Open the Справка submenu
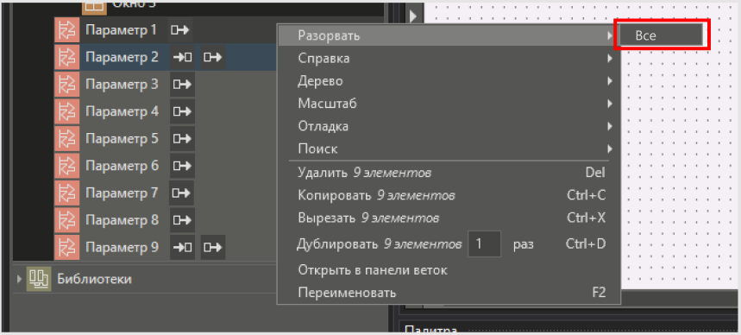Screen dimensions: 741x335 449,58
